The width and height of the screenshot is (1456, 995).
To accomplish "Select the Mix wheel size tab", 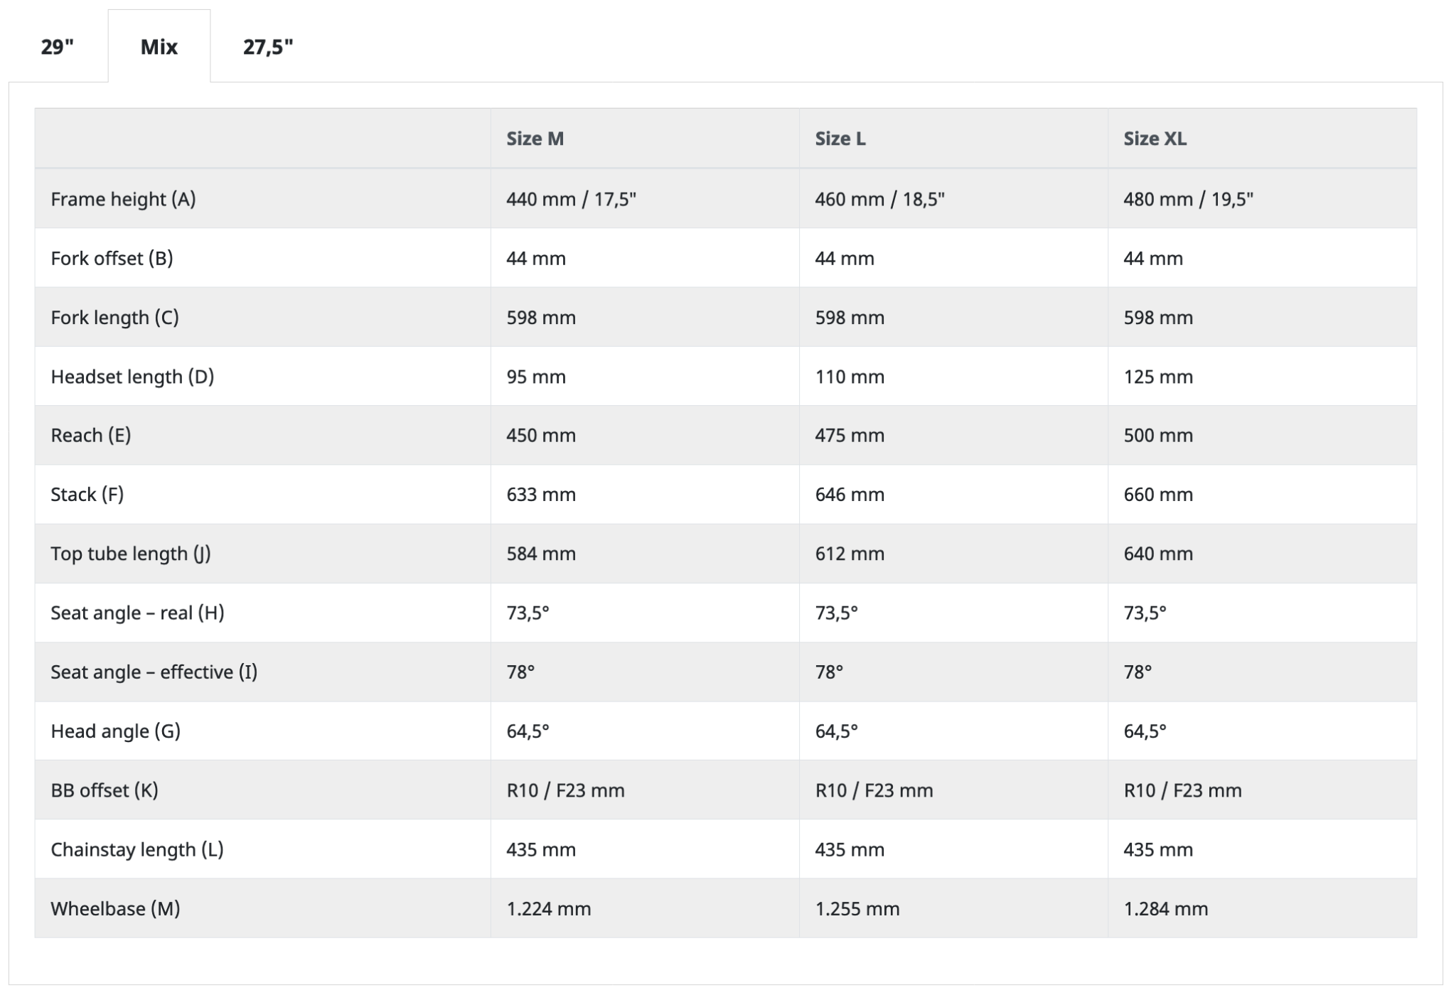I will (x=159, y=47).
